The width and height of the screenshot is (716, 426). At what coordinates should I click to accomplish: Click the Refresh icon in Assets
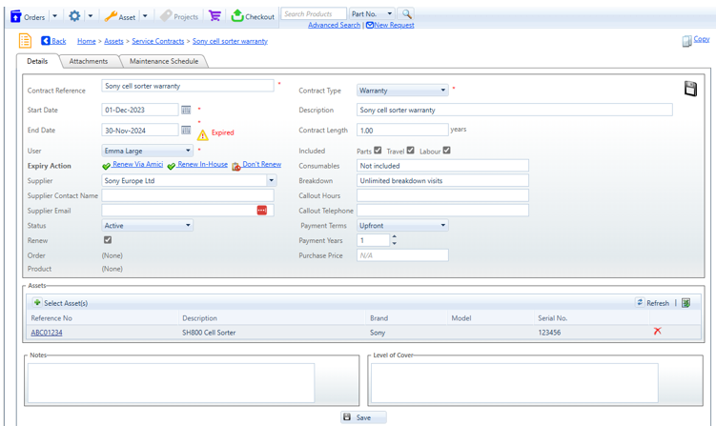[640, 302]
